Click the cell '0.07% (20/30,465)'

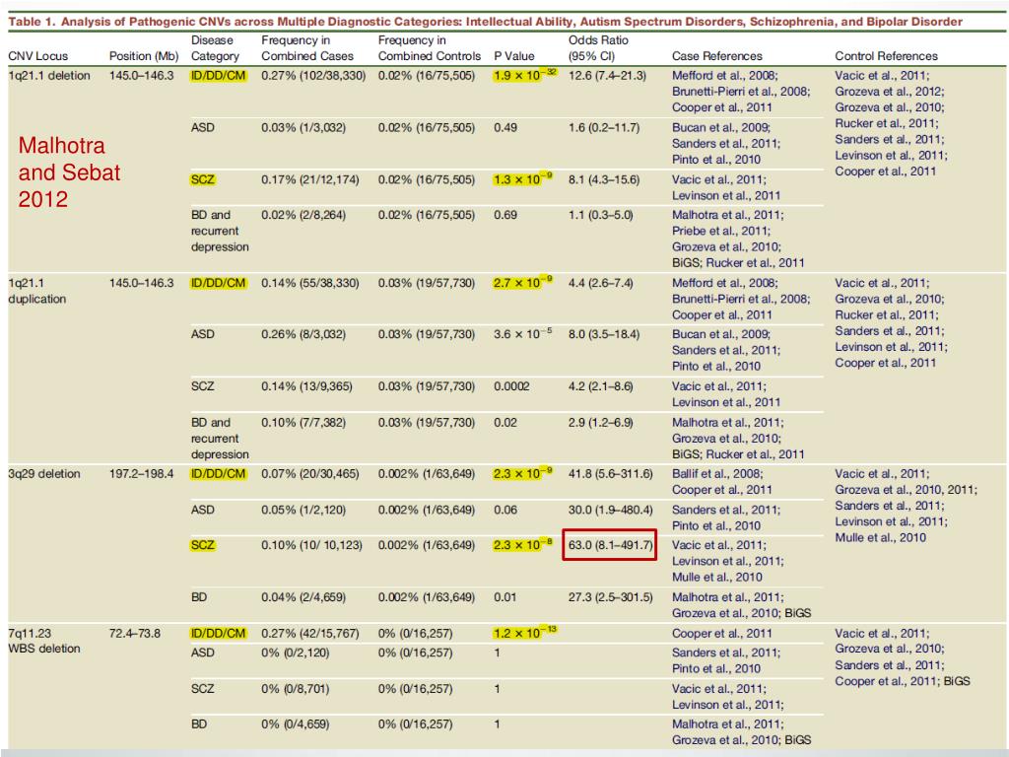click(309, 474)
